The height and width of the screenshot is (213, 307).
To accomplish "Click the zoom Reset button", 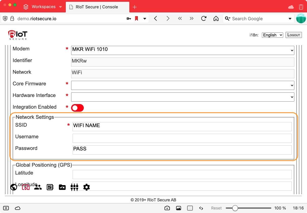I will (x=216, y=208).
